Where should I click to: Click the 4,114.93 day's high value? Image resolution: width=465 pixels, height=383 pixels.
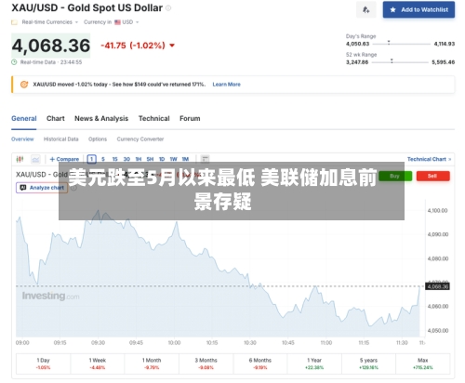(445, 44)
